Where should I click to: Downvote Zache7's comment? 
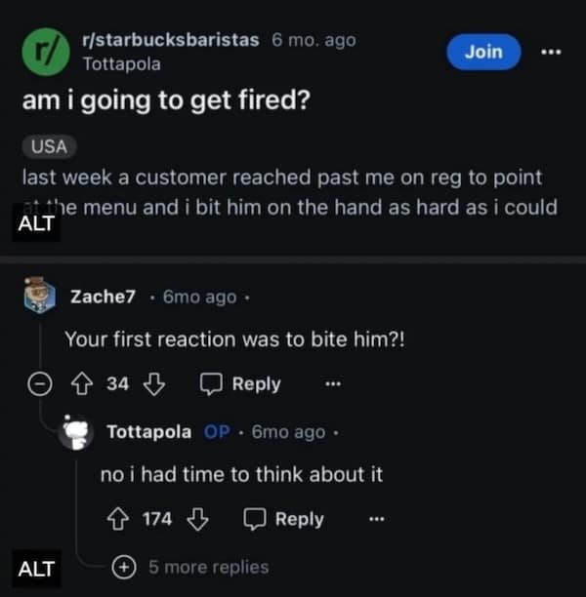152,384
